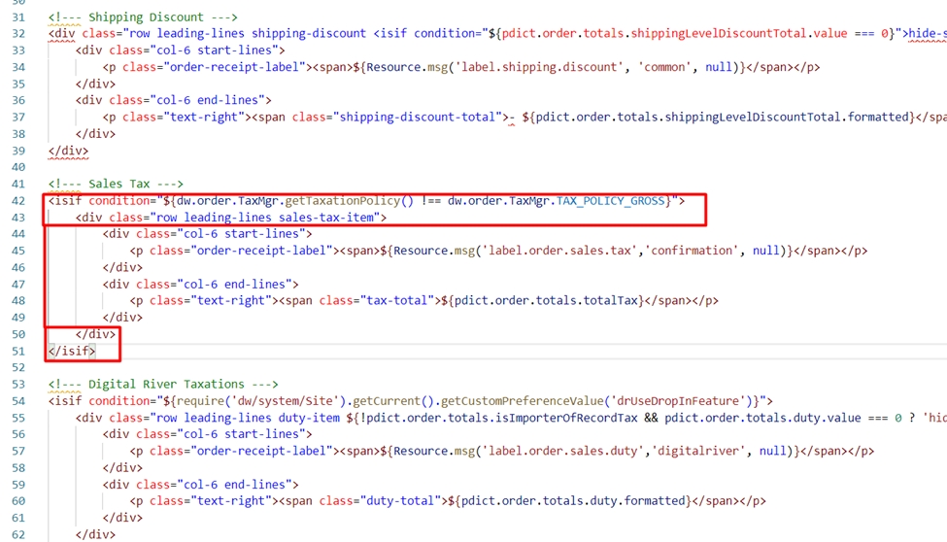Image resolution: width=947 pixels, height=542 pixels.
Task: Click line number 31 in the gutter
Action: (x=17, y=17)
